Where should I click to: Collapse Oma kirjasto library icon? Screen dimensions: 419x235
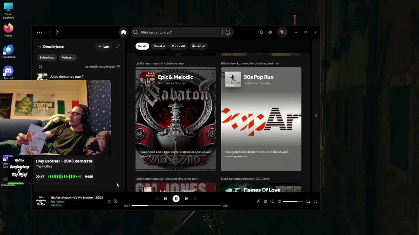click(39, 47)
